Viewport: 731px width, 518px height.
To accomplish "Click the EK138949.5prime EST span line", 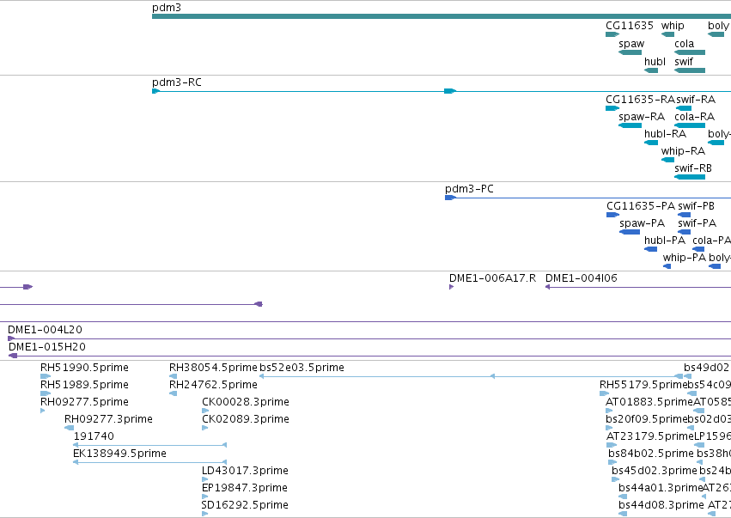I will (150, 462).
